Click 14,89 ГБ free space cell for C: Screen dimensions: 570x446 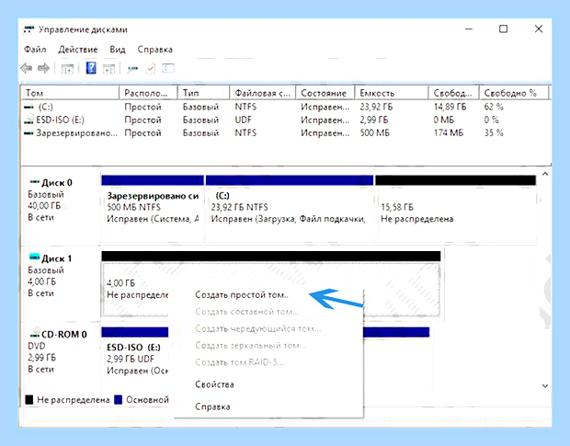click(450, 107)
